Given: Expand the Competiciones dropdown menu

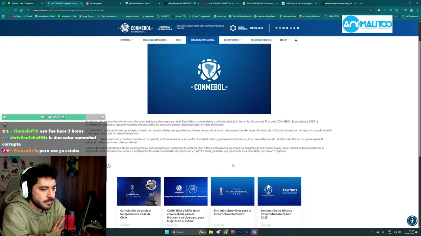Looking at the screenshot, I should (233, 40).
